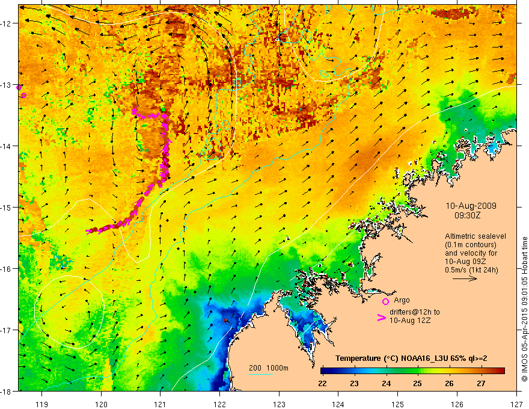The width and height of the screenshot is (529, 409).
Task: Click the magenta drifters arrowhead legend symbol
Action: pos(382,318)
